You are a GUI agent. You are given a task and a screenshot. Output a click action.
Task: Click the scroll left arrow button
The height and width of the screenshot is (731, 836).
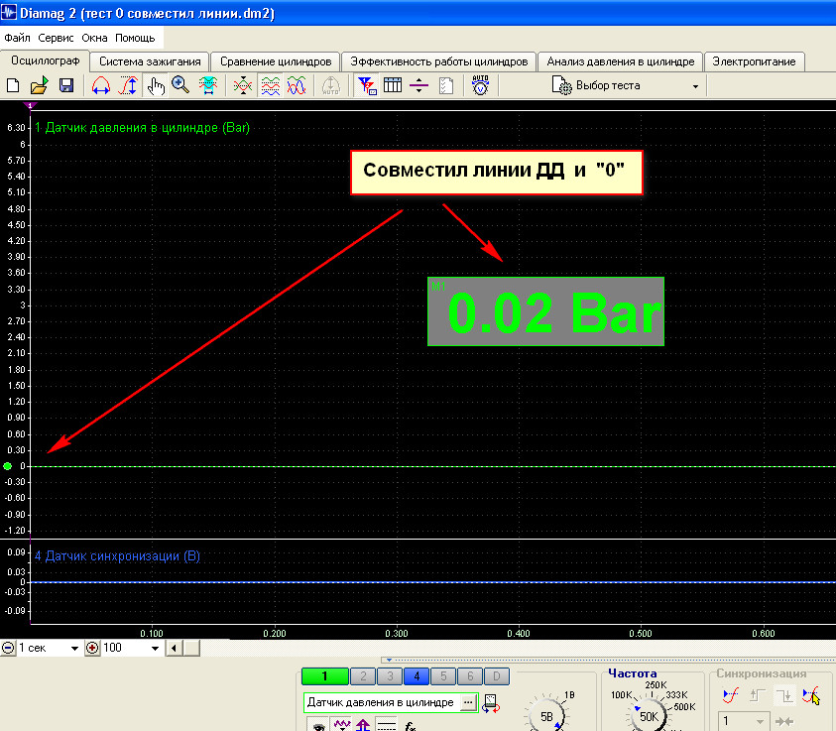(x=174, y=649)
